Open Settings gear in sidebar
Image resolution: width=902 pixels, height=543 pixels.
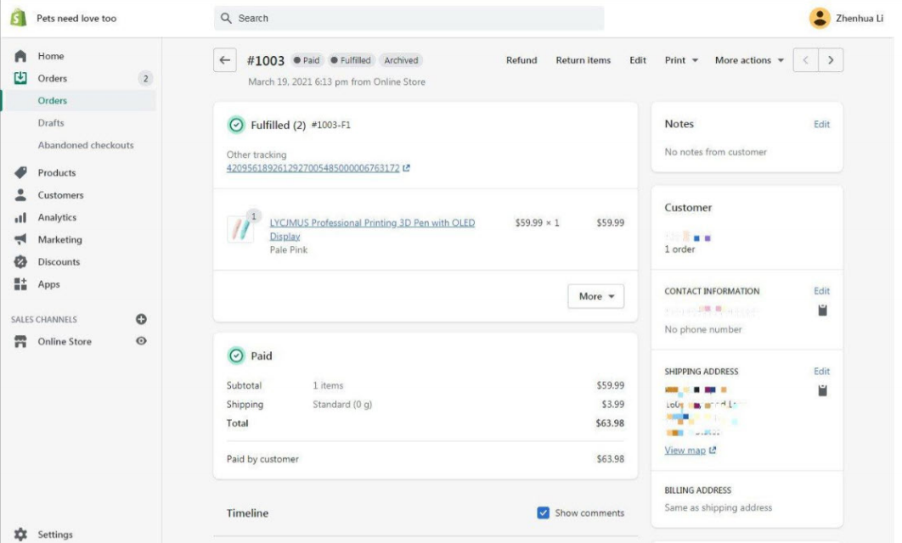(21, 535)
